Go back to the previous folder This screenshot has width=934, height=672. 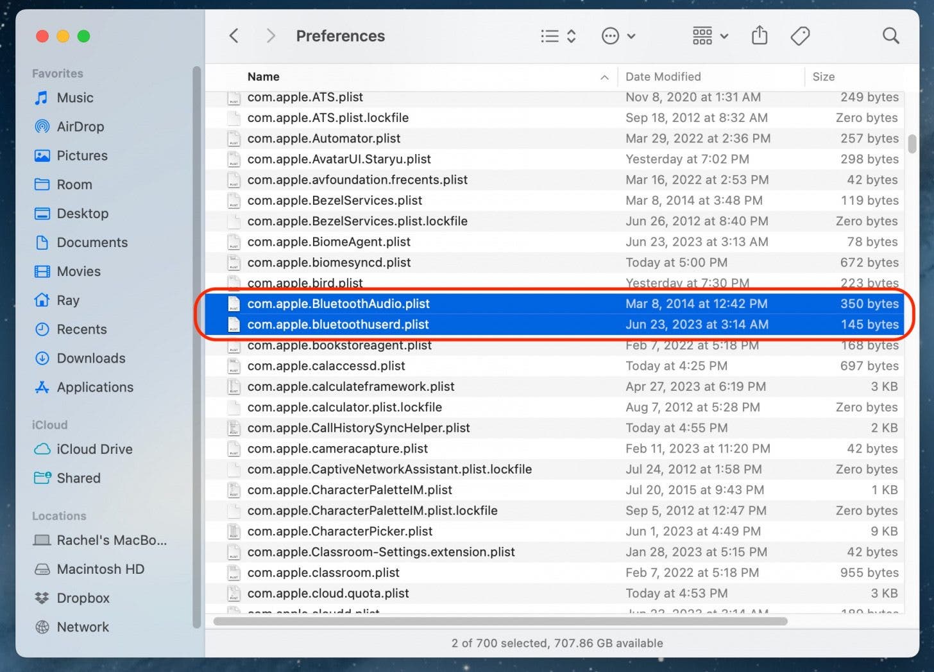coord(234,35)
